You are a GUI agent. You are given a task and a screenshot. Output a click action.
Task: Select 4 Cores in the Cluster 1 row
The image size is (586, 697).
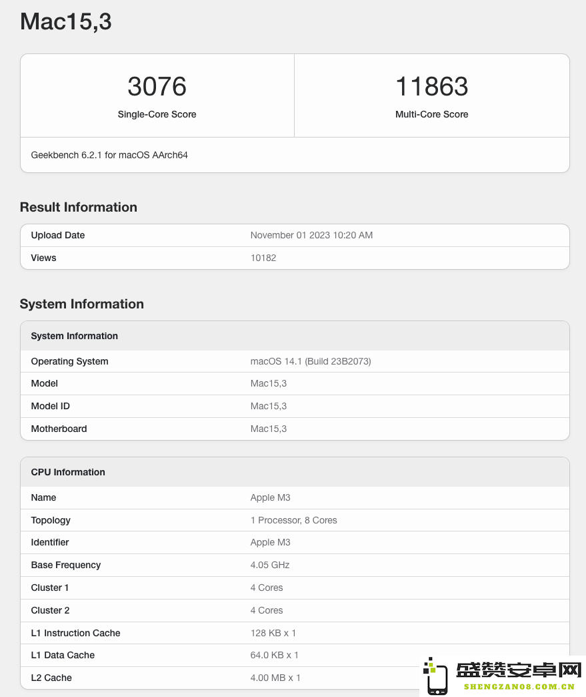coord(267,588)
